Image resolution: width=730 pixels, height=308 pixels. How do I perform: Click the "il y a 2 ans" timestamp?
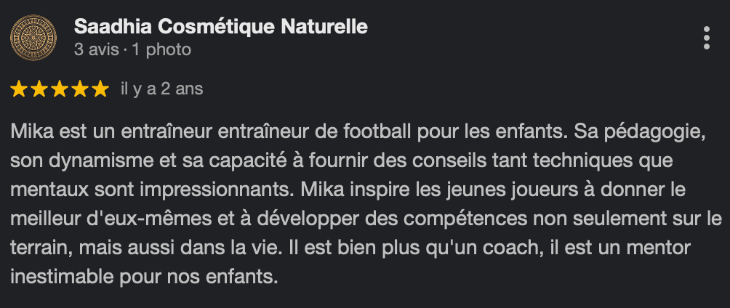pos(161,89)
